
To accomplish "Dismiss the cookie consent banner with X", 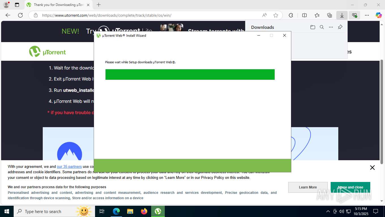I will pyautogui.click(x=372, y=168).
